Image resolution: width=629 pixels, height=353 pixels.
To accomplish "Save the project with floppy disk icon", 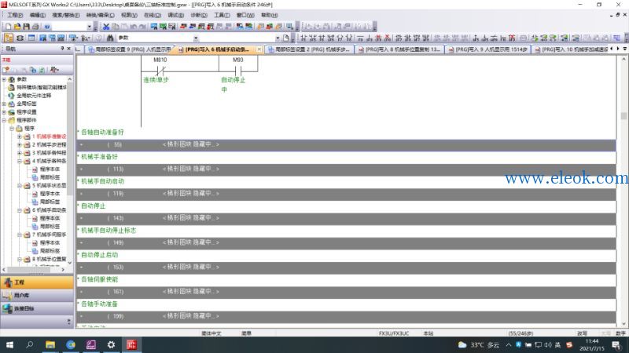I will coord(26,27).
